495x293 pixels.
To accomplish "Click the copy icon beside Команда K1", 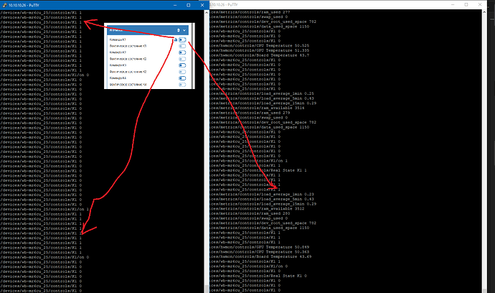I will 175,40.
